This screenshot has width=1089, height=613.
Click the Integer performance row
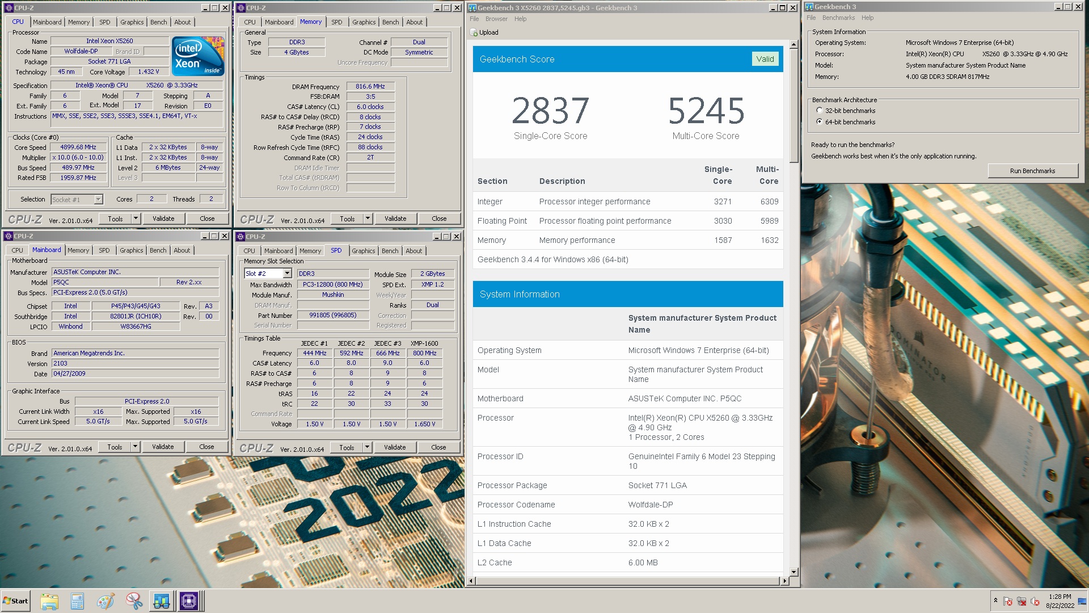tap(628, 201)
